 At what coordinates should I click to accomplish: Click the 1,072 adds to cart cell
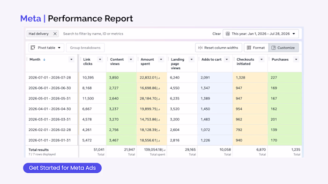coord(215,130)
